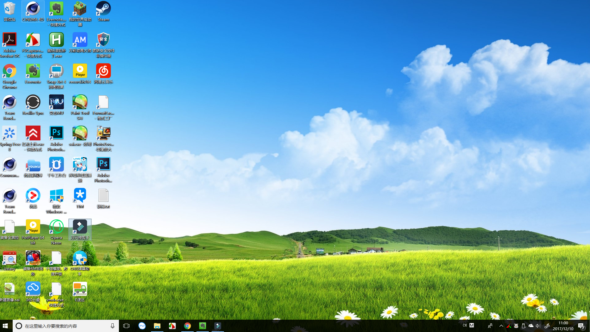Screen dimensions: 590x332
Task: Open the Windows Start menu
Action: (5, 326)
